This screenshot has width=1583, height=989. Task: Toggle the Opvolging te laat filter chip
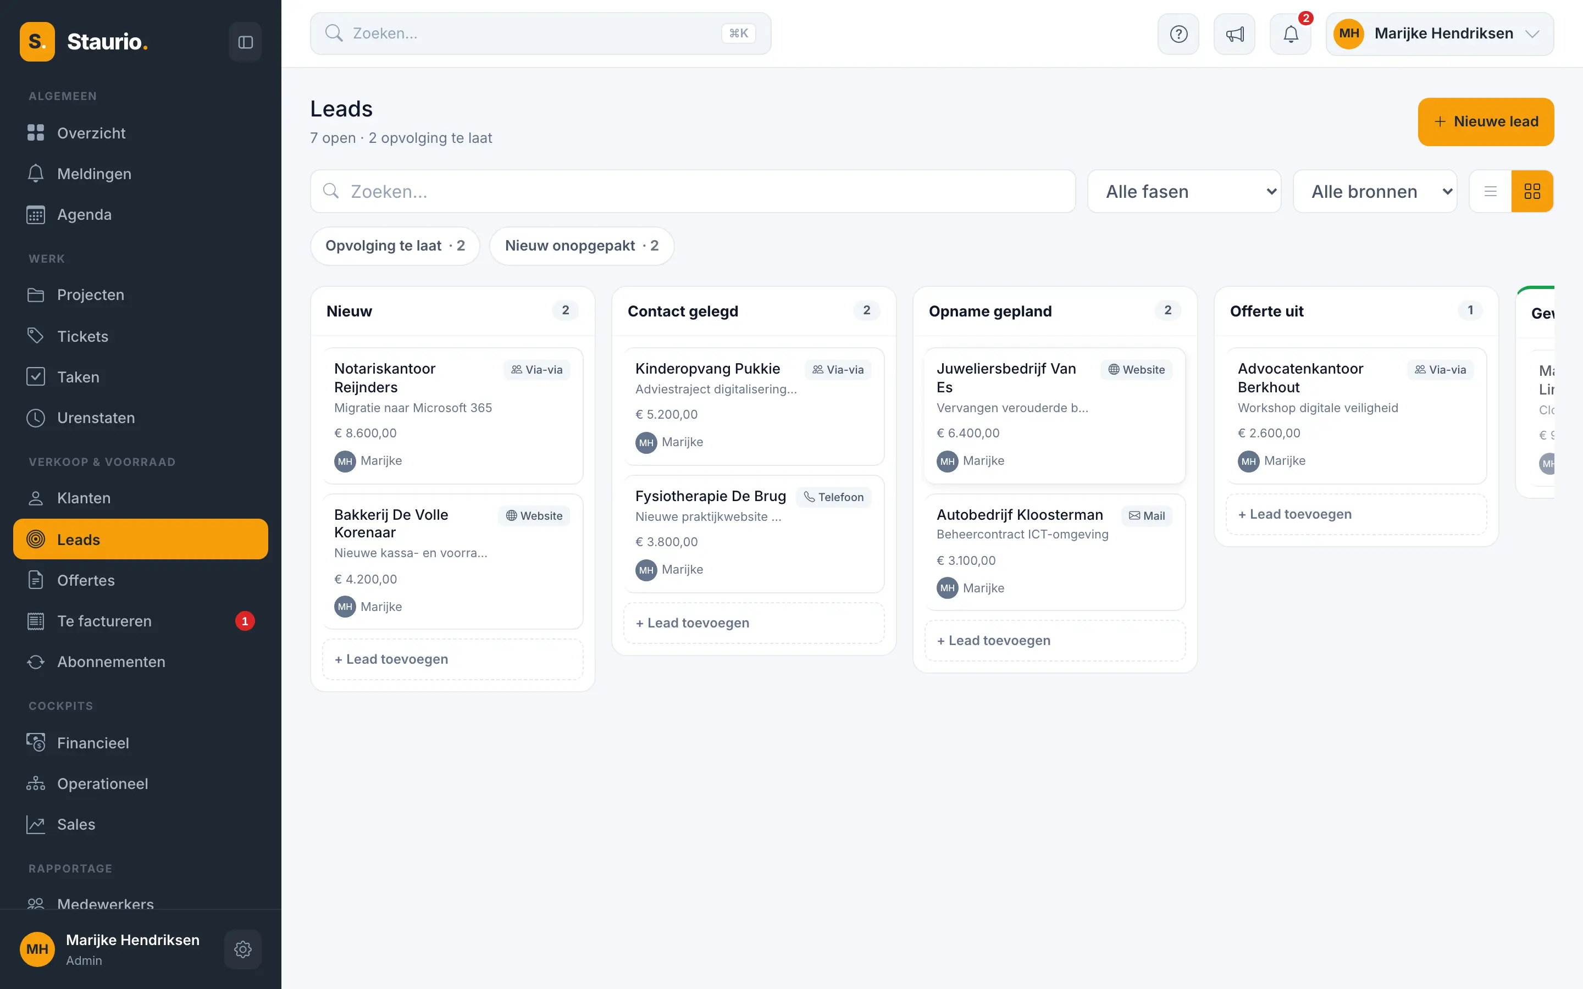(x=395, y=246)
